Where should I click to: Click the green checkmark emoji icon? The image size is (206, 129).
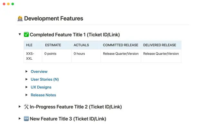point(26,35)
